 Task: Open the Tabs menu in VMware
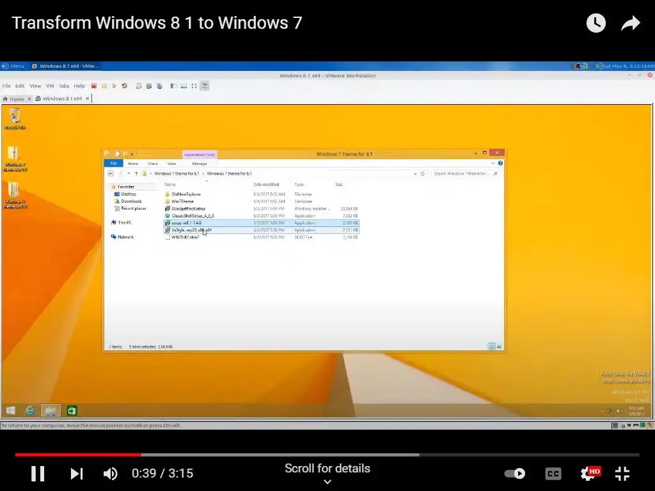[64, 86]
